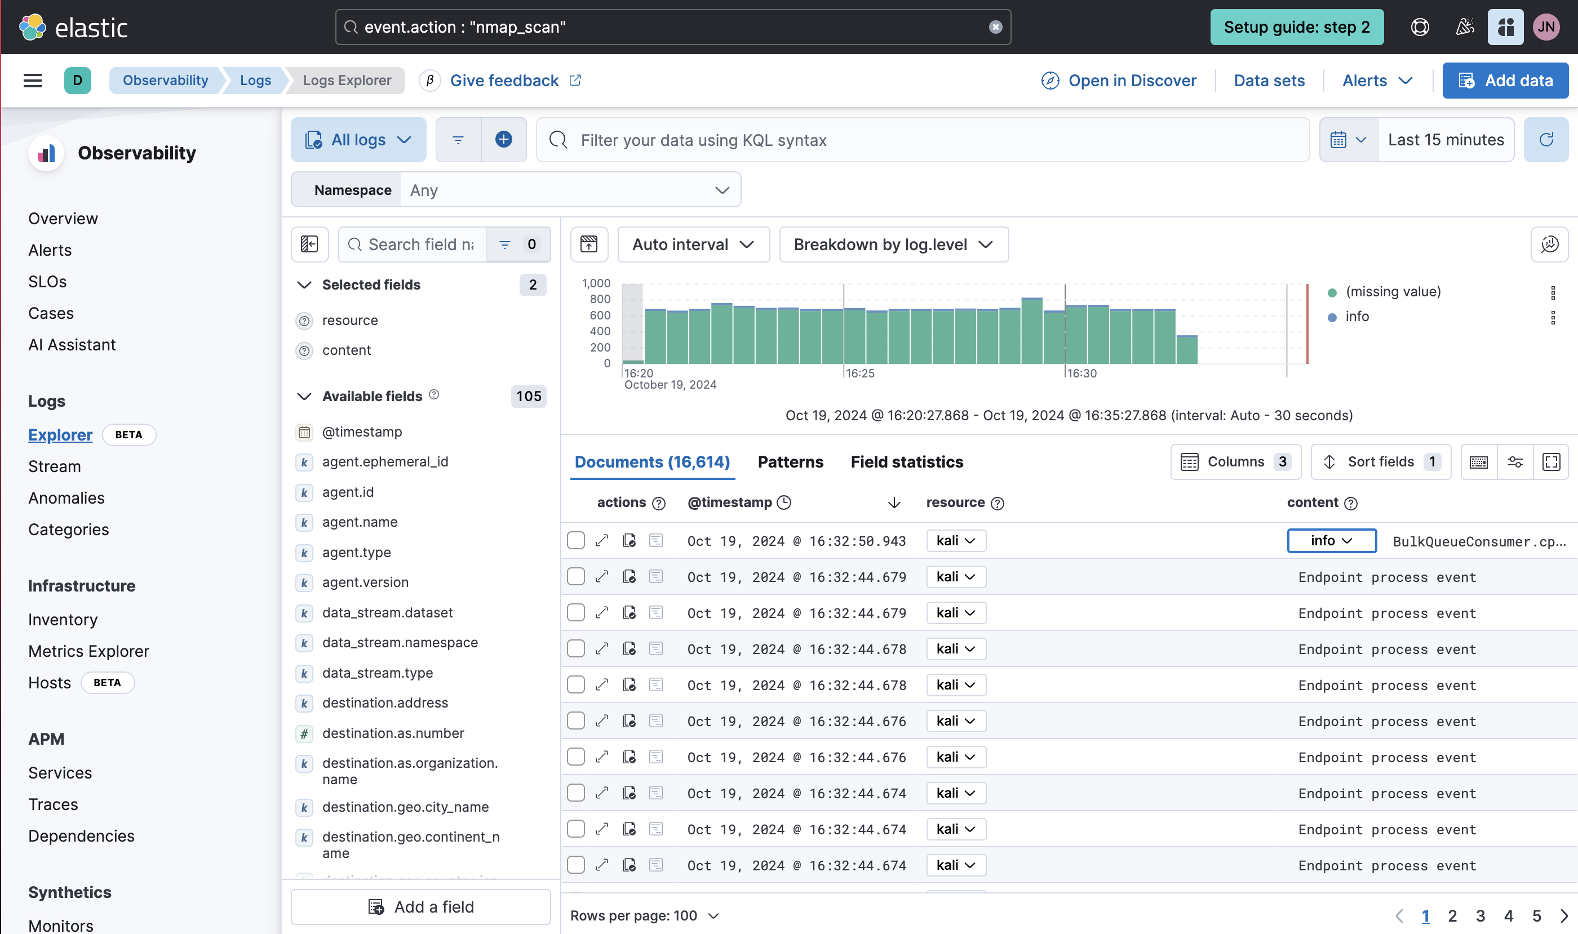
Task: Go to next results page arrow
Action: (x=1563, y=916)
